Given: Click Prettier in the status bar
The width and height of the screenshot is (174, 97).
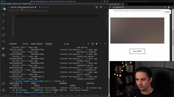Looking at the screenshot, I should [78, 95].
